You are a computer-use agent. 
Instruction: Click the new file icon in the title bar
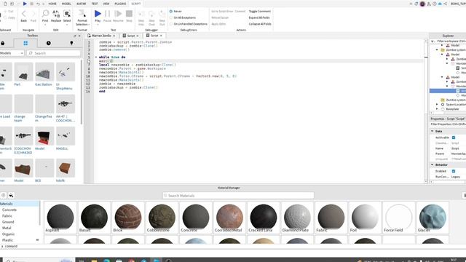(5, 4)
